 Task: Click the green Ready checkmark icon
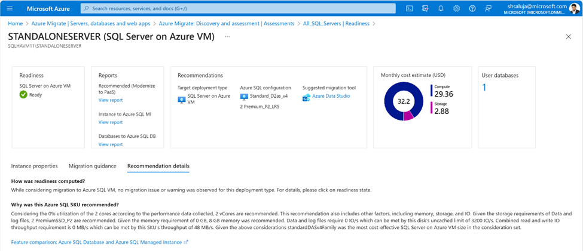23,95
